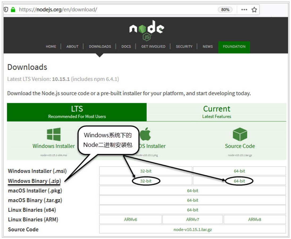Download node-v10.15.1.tar.gz in Source Code row
Viewport: 291px width, 239px height.
(192, 229)
